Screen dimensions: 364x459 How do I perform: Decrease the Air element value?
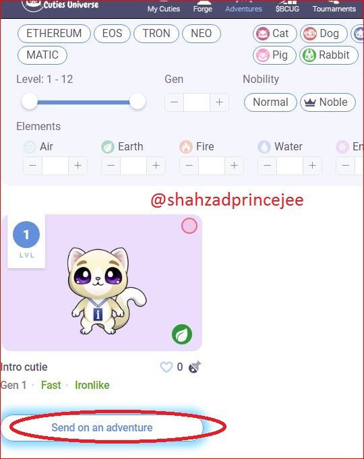click(x=33, y=165)
